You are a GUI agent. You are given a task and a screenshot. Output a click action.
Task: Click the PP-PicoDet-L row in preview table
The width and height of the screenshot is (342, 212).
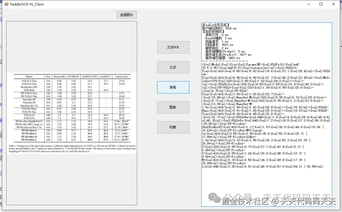pos(72,140)
